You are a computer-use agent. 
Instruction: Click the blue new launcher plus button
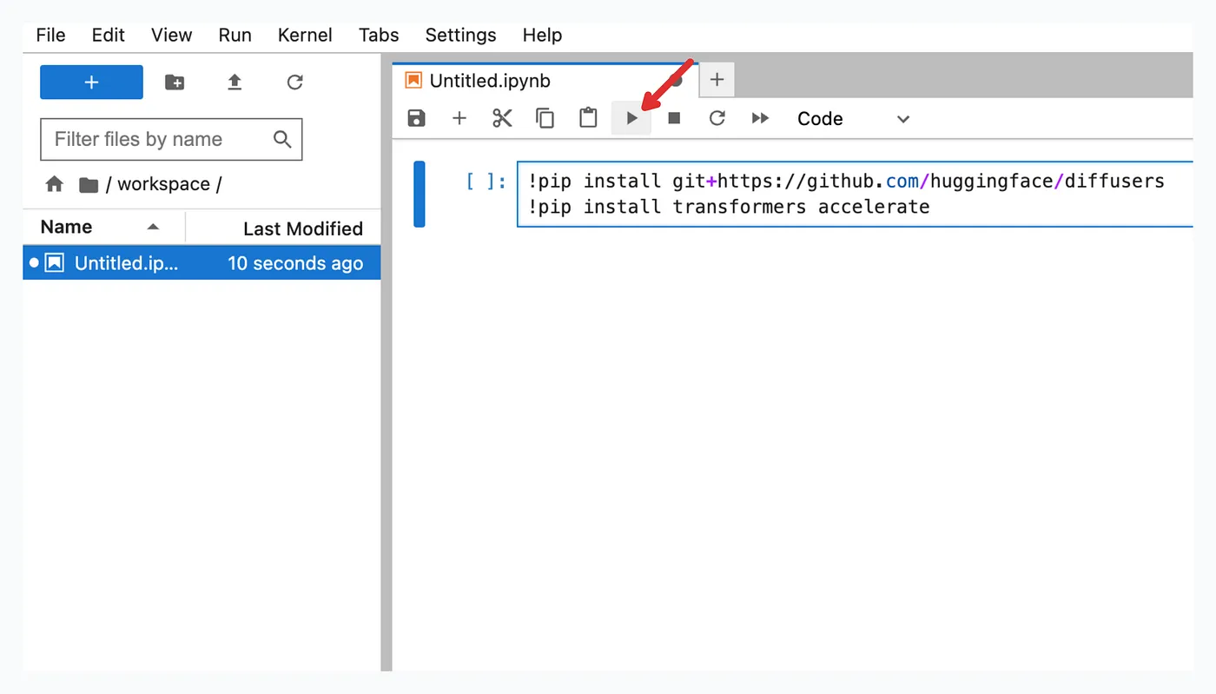(x=91, y=83)
